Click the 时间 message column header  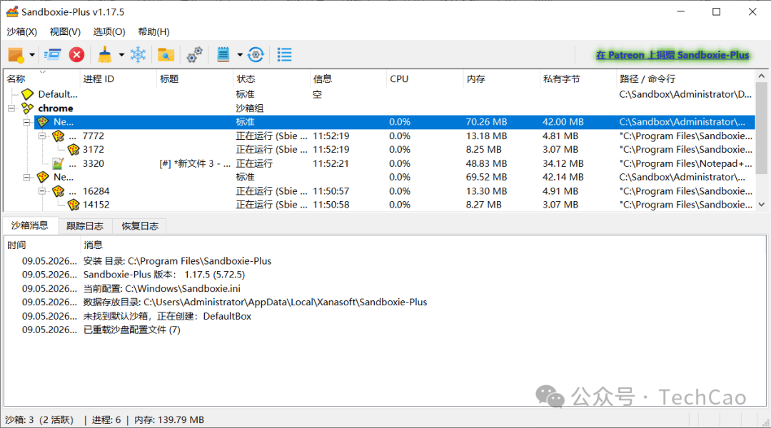tap(42, 245)
